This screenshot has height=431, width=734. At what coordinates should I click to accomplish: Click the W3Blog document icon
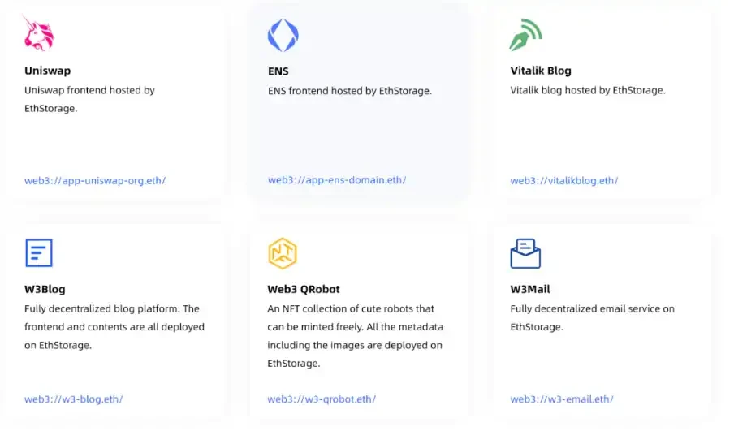click(x=39, y=252)
